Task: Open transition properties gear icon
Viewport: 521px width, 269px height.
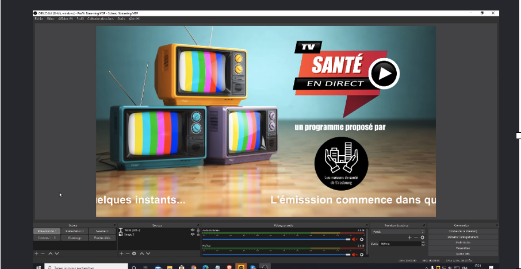Action: tap(422, 237)
